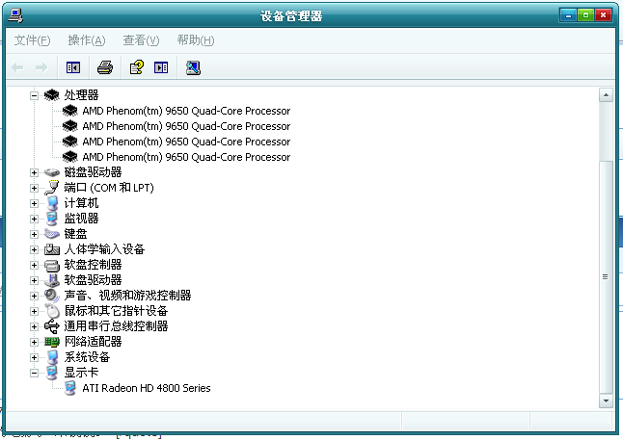The height and width of the screenshot is (440, 623).
Task: Click the 端口 (COM 和 LPT) port icon
Action: coord(52,188)
